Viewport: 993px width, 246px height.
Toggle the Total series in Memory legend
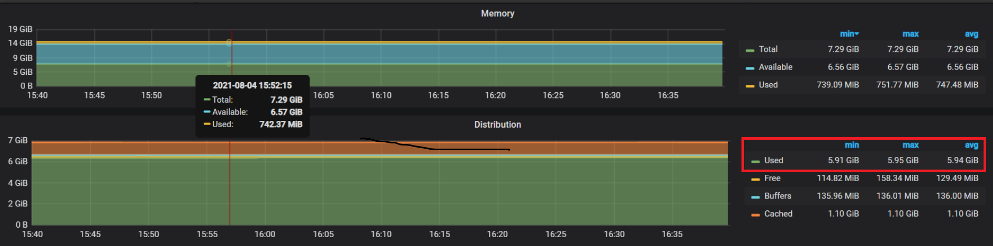click(768, 49)
